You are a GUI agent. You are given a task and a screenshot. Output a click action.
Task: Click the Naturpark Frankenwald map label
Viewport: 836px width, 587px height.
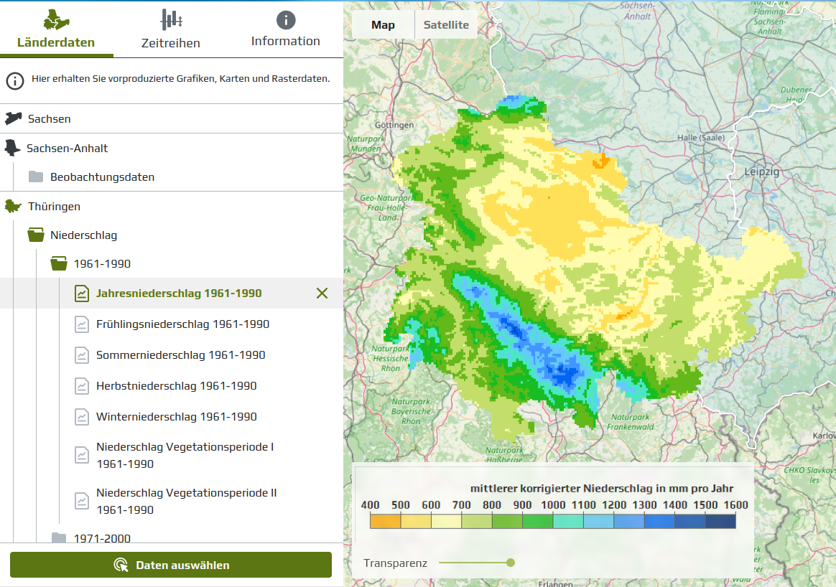[x=630, y=422]
